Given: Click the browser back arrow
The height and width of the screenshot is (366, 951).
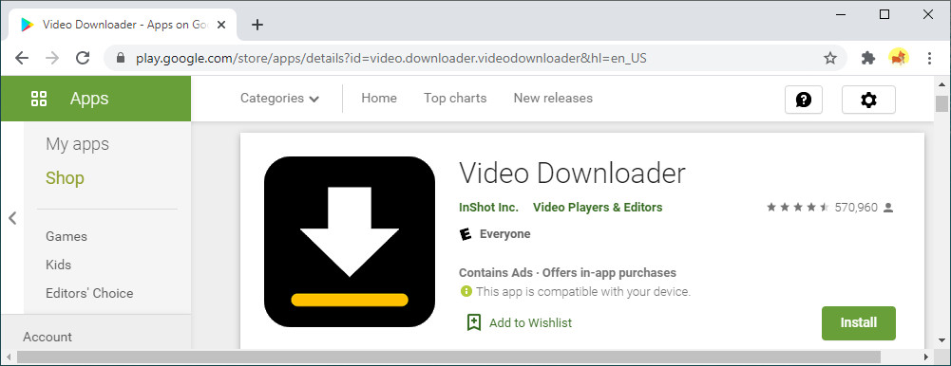Looking at the screenshot, I should (21, 58).
